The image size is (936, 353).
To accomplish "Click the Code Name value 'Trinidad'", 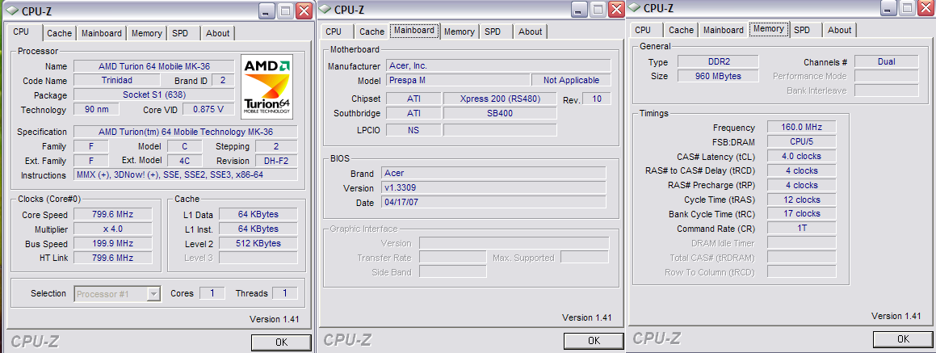I will (x=117, y=80).
